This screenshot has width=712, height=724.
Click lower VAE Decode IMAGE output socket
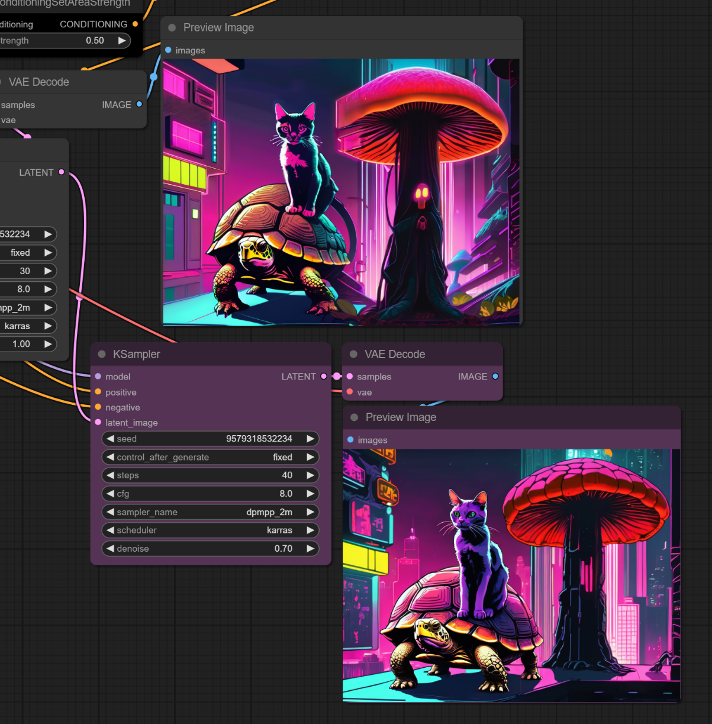495,377
